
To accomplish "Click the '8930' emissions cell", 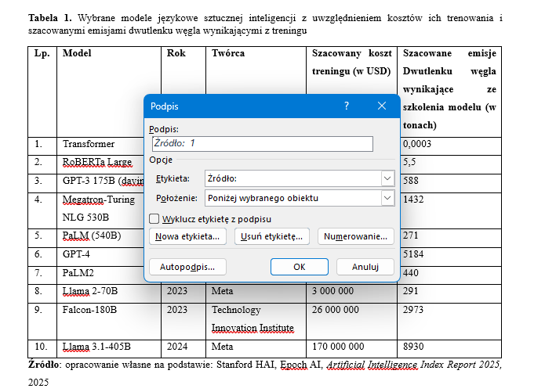I will [x=413, y=347].
